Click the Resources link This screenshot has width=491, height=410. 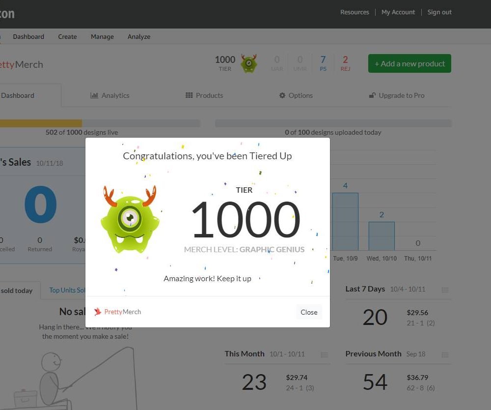click(x=355, y=12)
